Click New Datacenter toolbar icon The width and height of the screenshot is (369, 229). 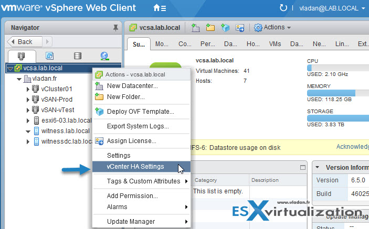click(195, 28)
